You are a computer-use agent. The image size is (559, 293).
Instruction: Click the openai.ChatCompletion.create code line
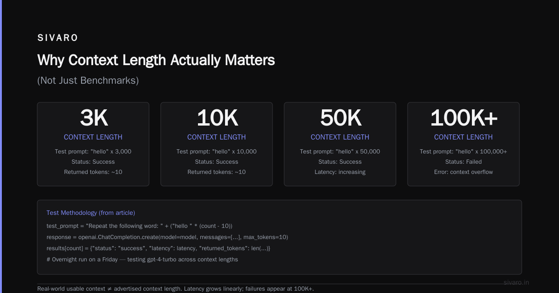[x=167, y=237]
